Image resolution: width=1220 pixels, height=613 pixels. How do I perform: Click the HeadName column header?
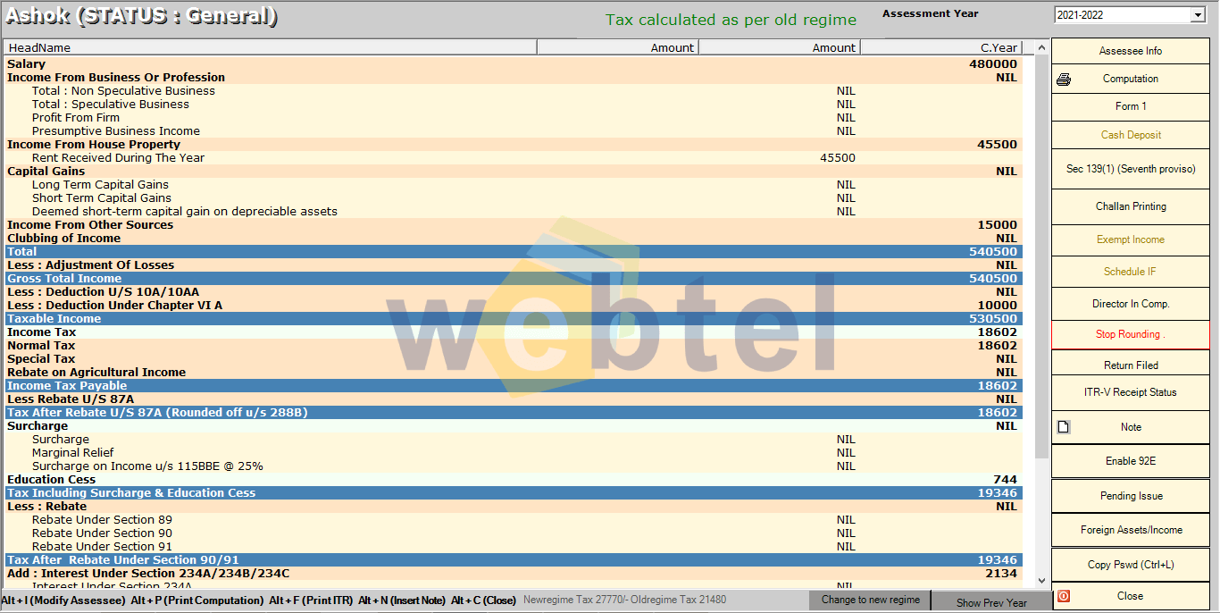tap(271, 47)
